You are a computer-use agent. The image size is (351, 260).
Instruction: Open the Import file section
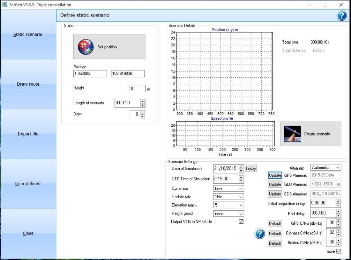pos(28,134)
